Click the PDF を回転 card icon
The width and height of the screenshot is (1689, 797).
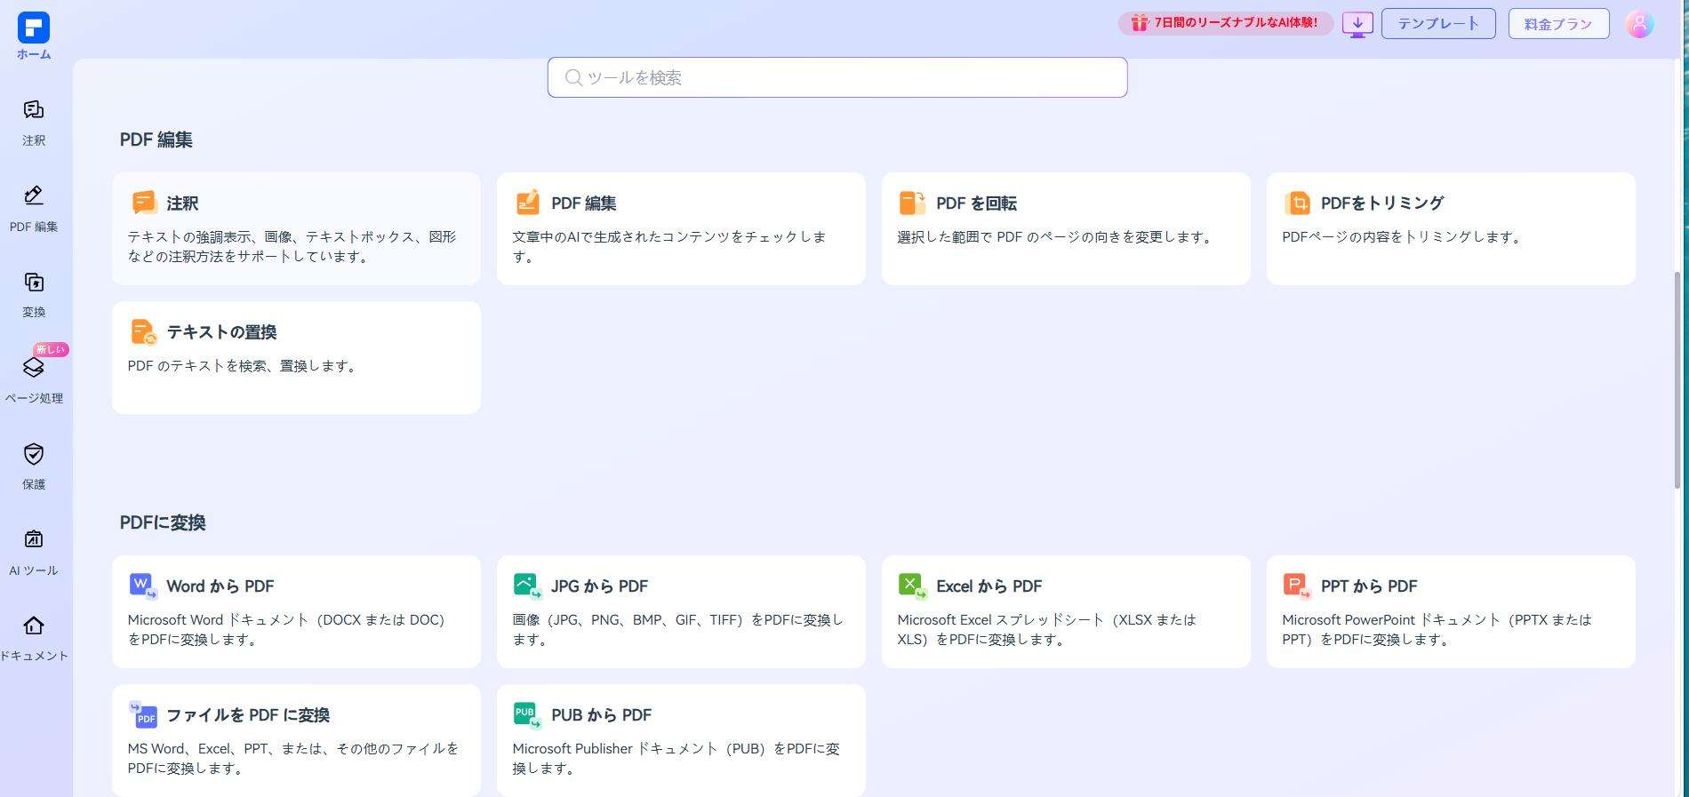(913, 203)
